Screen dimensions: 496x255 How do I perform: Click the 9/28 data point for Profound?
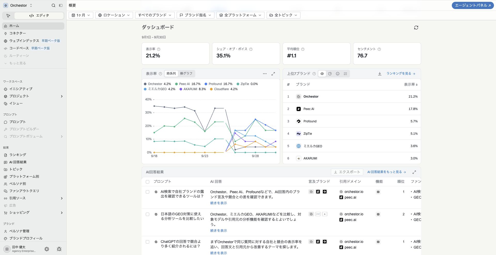[x=255, y=120]
